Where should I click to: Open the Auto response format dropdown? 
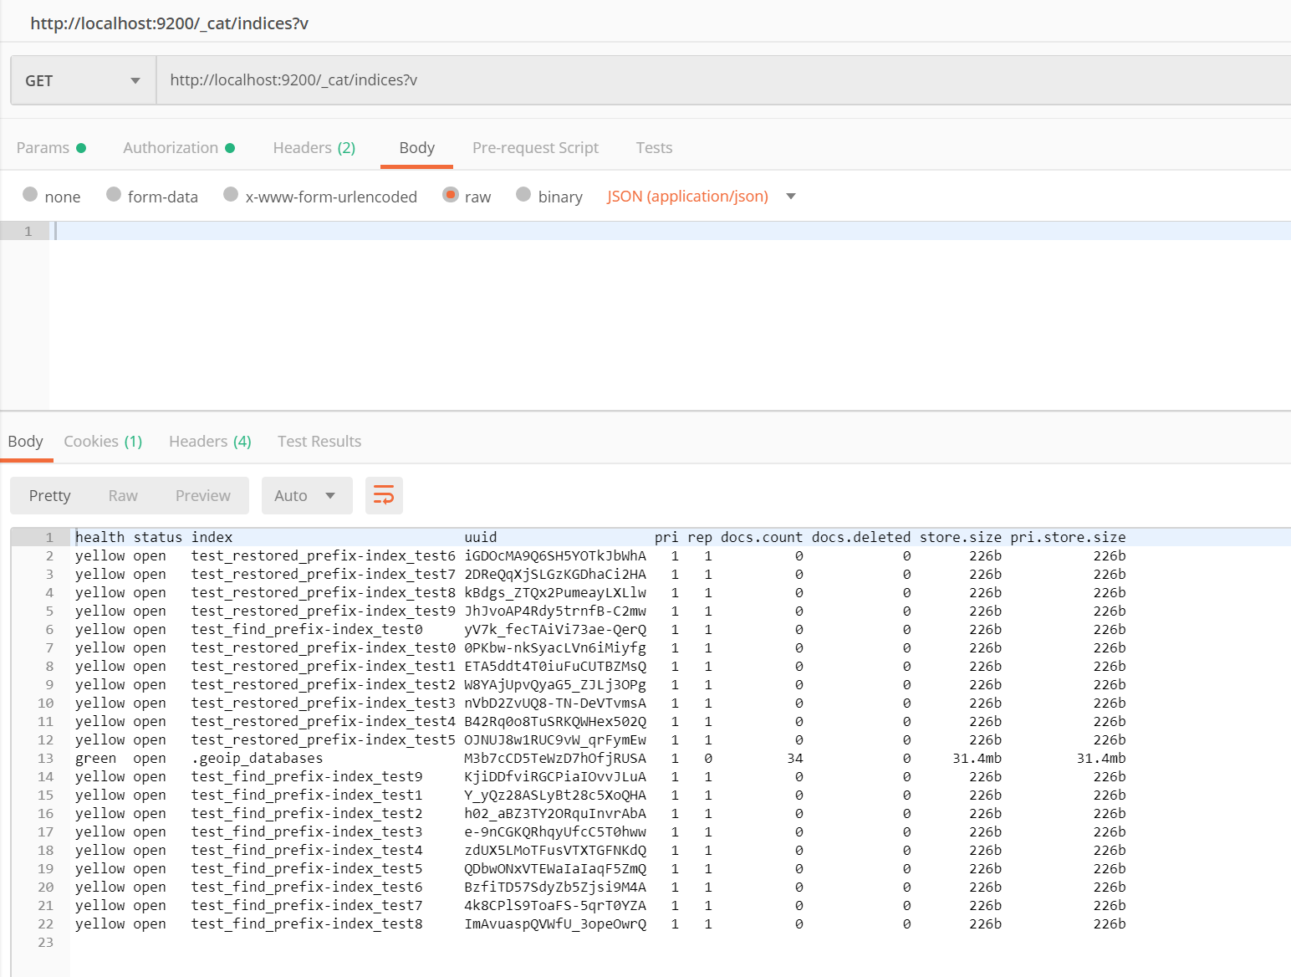(x=307, y=495)
